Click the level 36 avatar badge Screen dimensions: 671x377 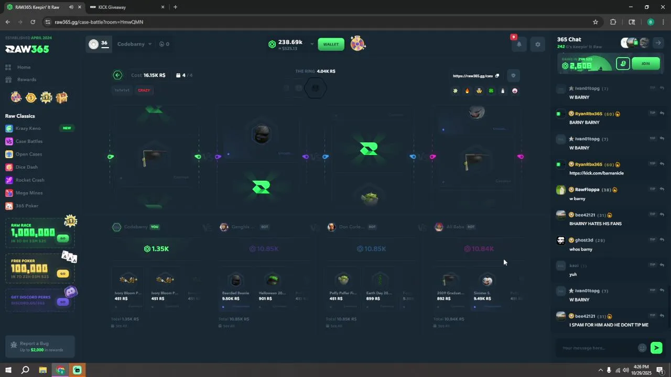point(99,44)
